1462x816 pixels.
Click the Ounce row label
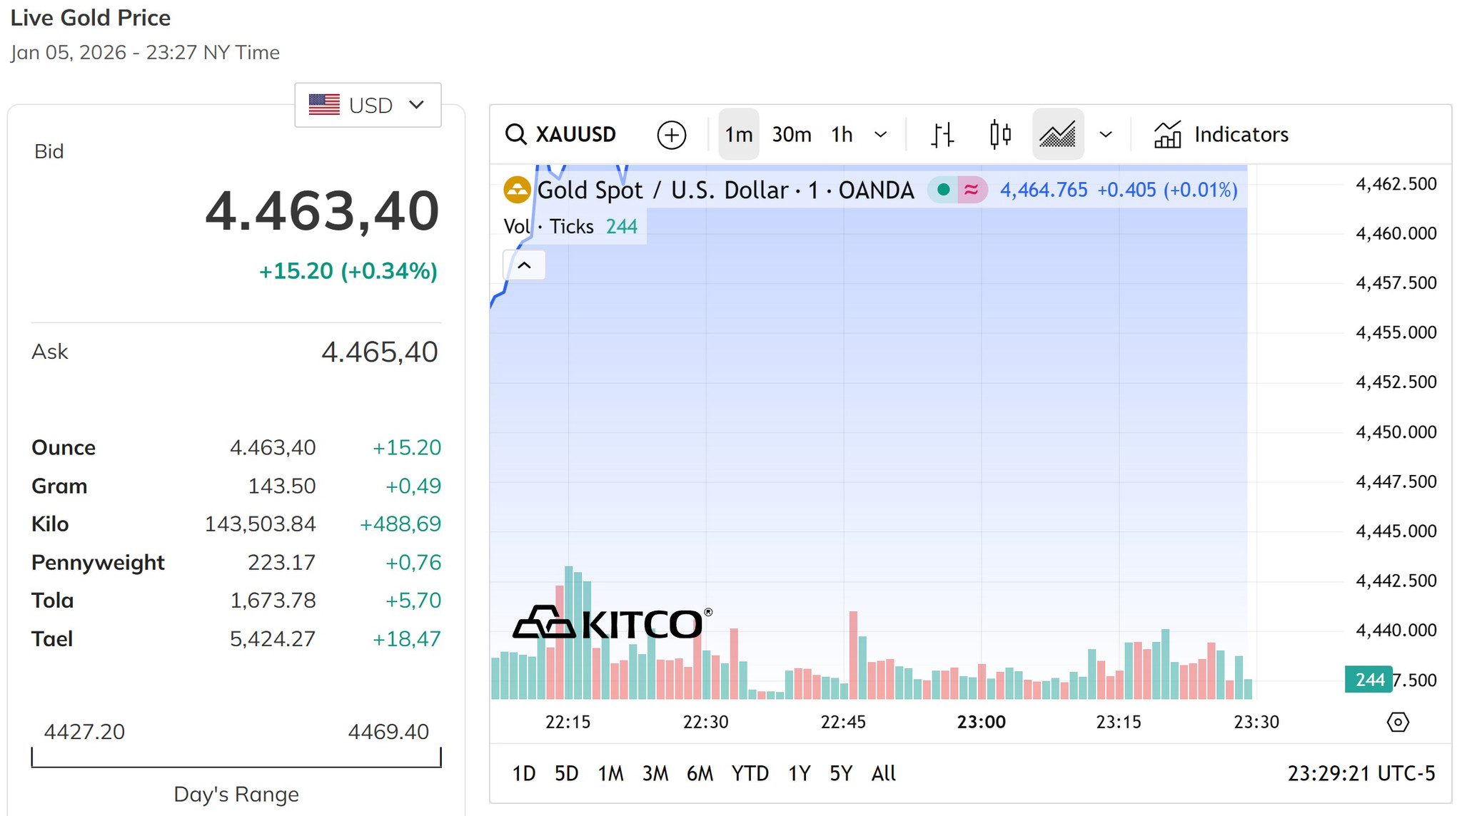point(64,447)
